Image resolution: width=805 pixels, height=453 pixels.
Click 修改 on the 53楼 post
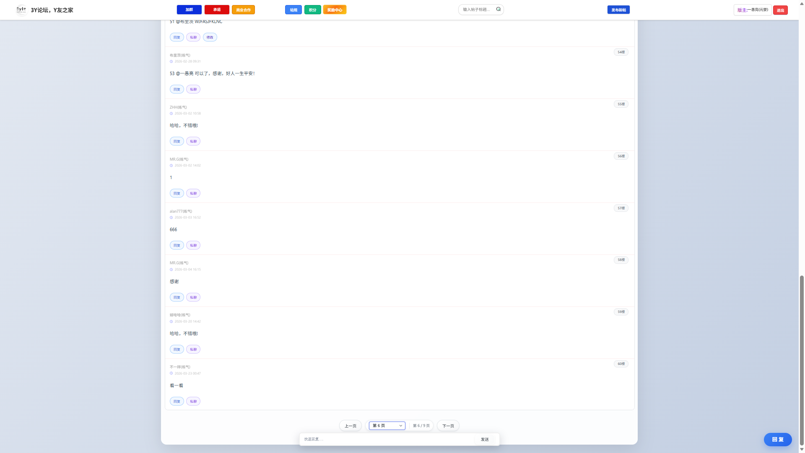pyautogui.click(x=210, y=37)
